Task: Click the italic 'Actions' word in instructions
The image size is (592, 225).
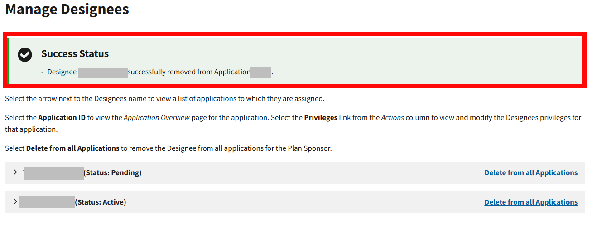Action: point(392,118)
